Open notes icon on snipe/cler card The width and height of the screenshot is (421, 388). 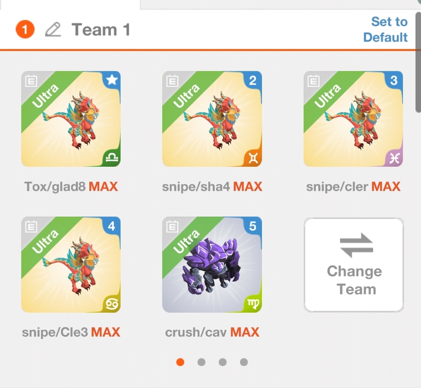313,80
